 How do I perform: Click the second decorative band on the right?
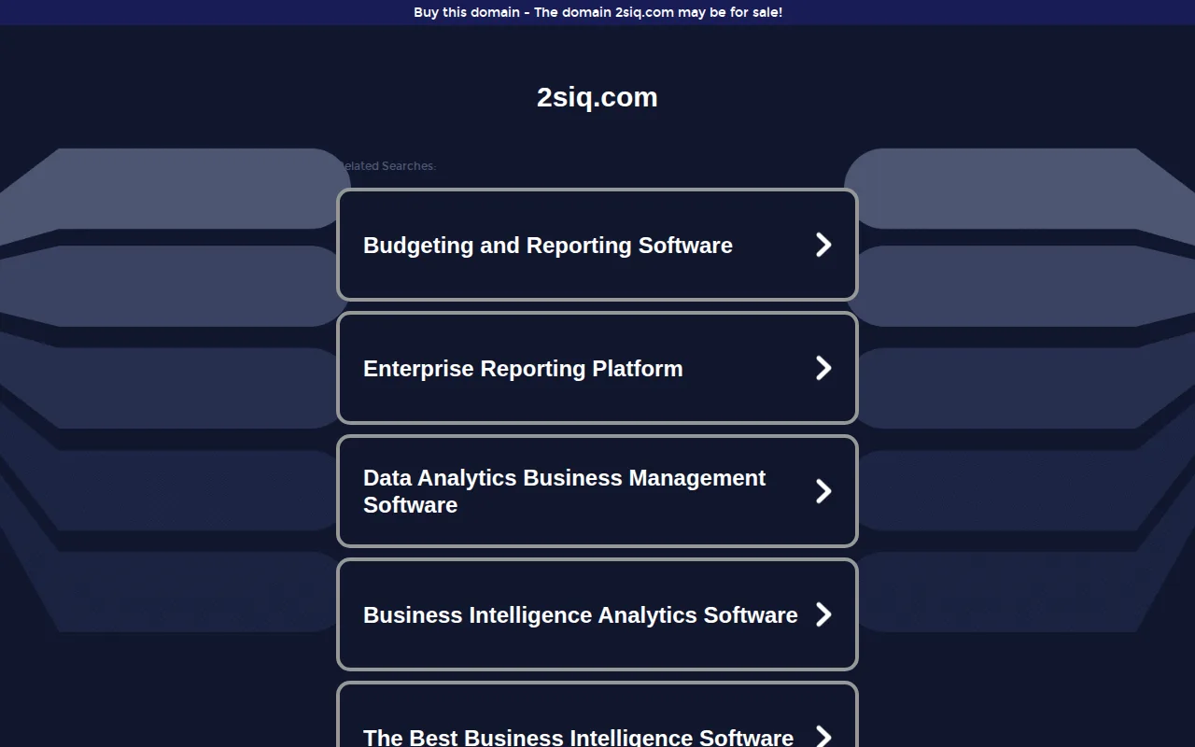(1019, 286)
